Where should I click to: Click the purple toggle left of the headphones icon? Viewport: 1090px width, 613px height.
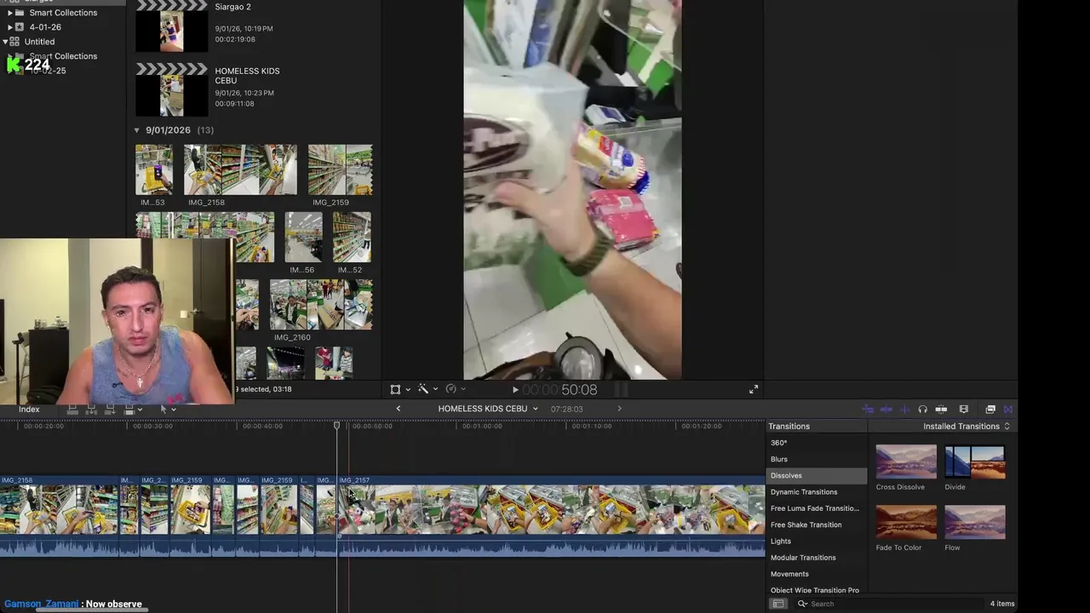904,410
